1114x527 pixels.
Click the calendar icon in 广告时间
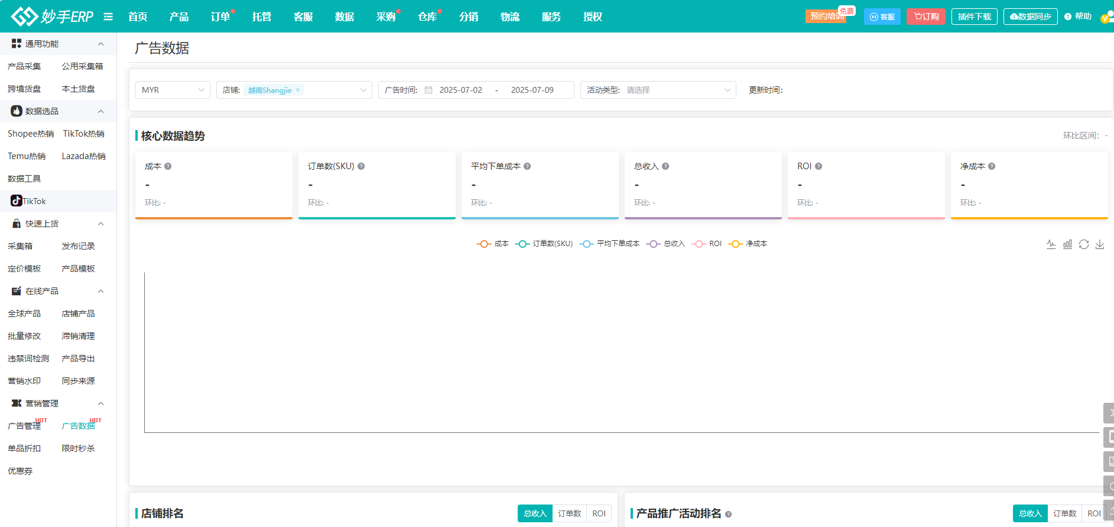pos(428,90)
